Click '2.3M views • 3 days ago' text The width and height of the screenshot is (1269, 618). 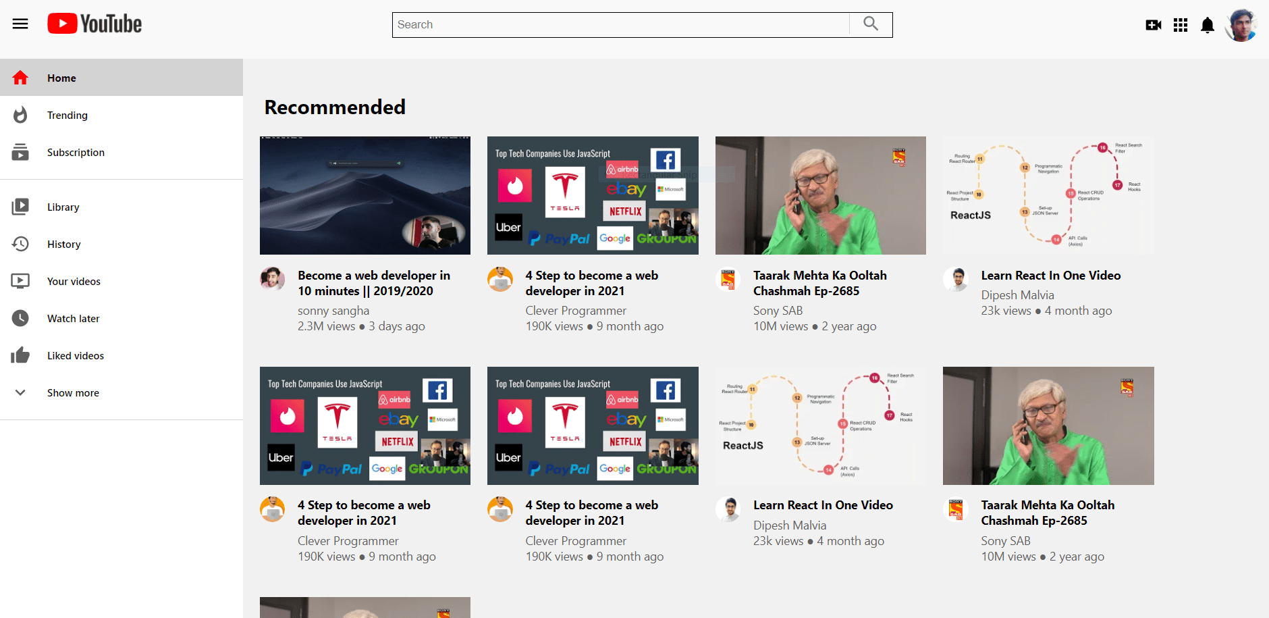(x=361, y=326)
